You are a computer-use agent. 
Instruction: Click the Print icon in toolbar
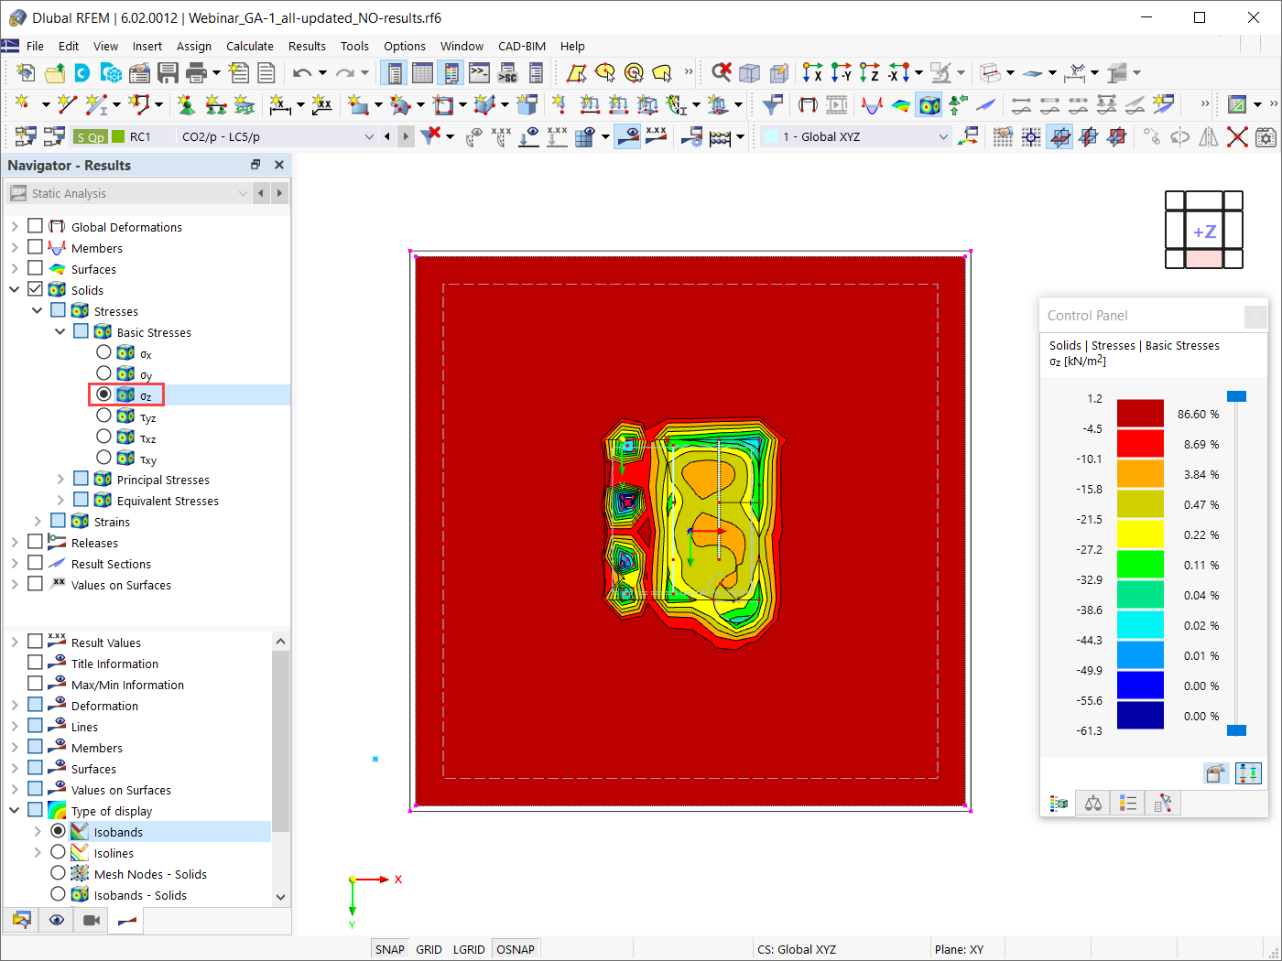pos(196,72)
